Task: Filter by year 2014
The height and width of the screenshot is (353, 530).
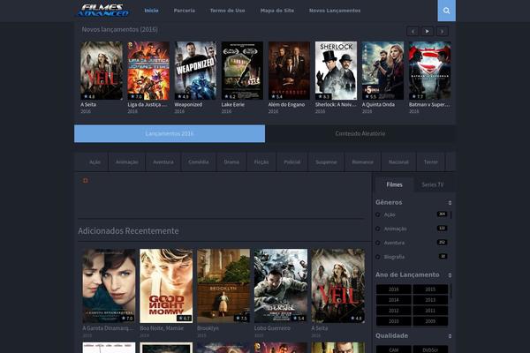Action: [394, 300]
